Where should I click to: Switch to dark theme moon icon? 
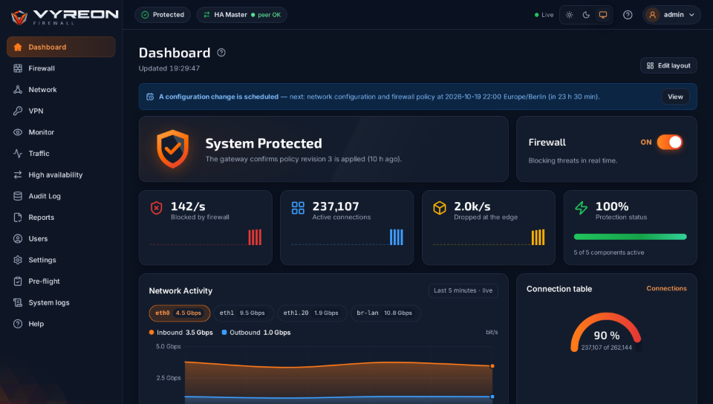(x=586, y=15)
